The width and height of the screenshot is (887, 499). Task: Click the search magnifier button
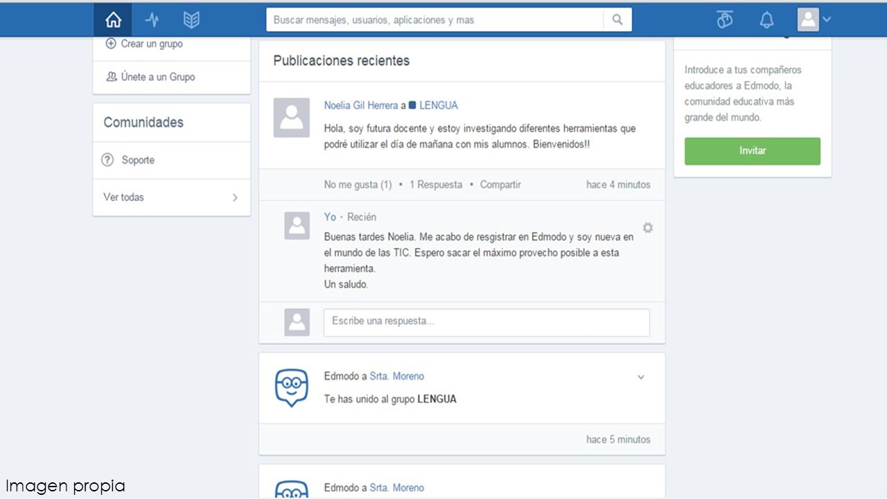(x=617, y=20)
